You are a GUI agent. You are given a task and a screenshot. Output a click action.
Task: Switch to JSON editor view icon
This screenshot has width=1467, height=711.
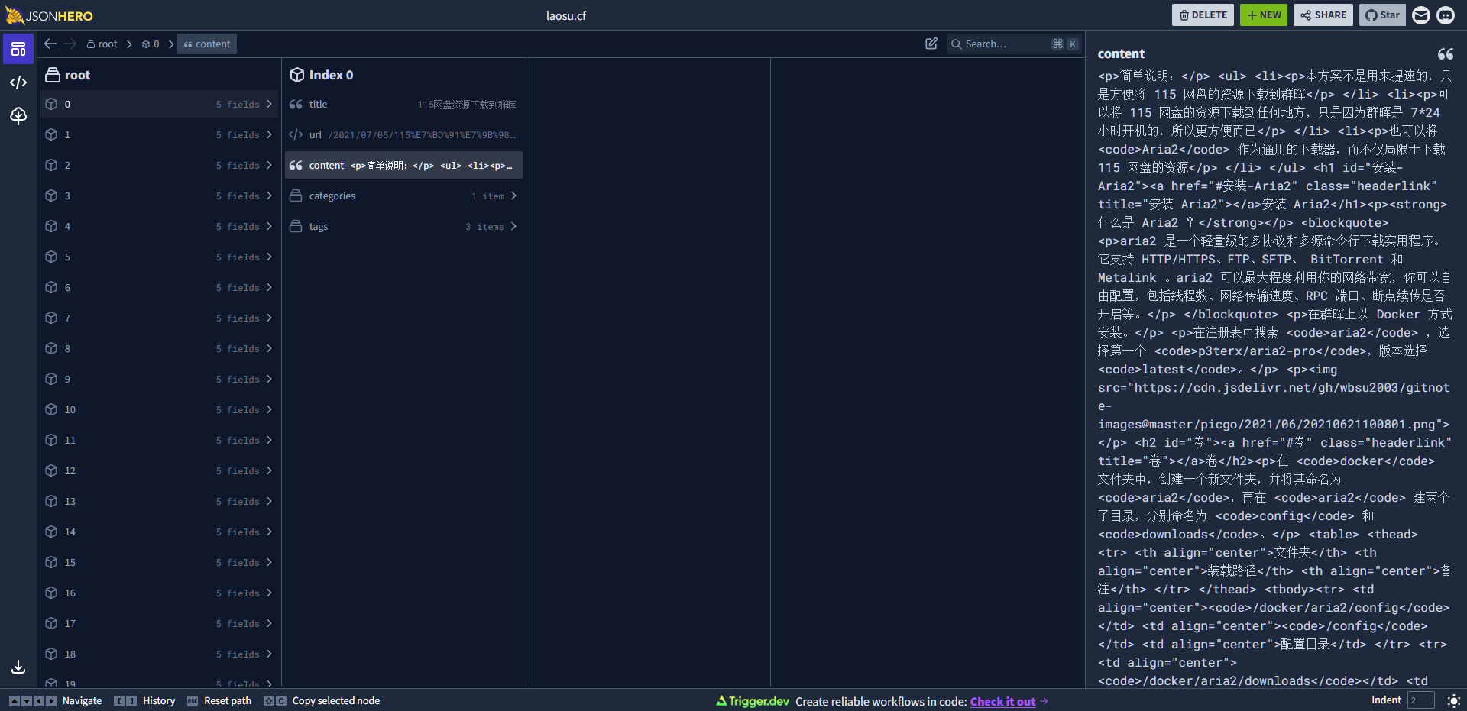[18, 82]
